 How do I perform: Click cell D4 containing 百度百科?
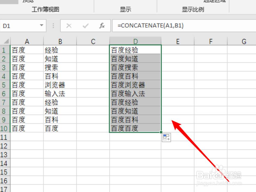pos(135,76)
